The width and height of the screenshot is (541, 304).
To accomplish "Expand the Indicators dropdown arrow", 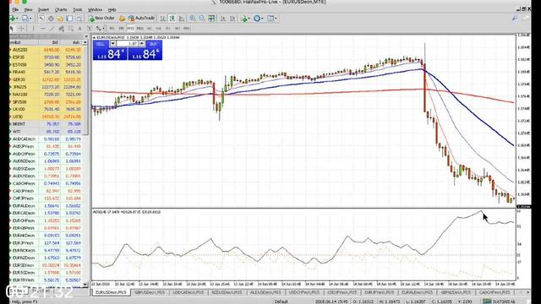I will (249, 19).
